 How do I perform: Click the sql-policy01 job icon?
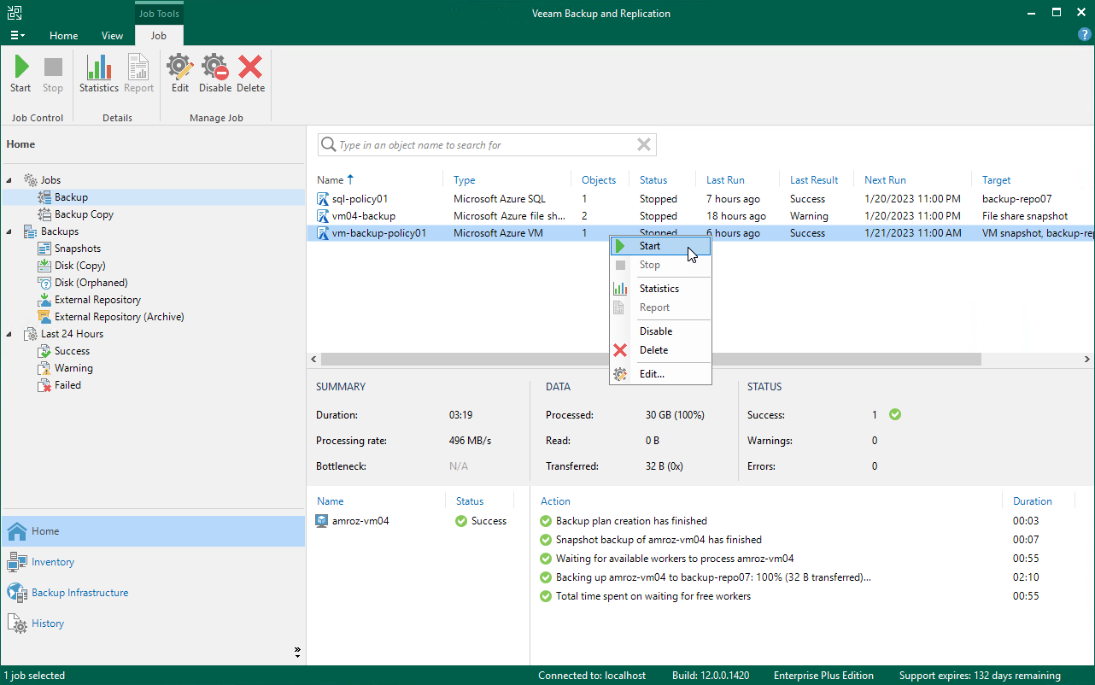pos(323,199)
